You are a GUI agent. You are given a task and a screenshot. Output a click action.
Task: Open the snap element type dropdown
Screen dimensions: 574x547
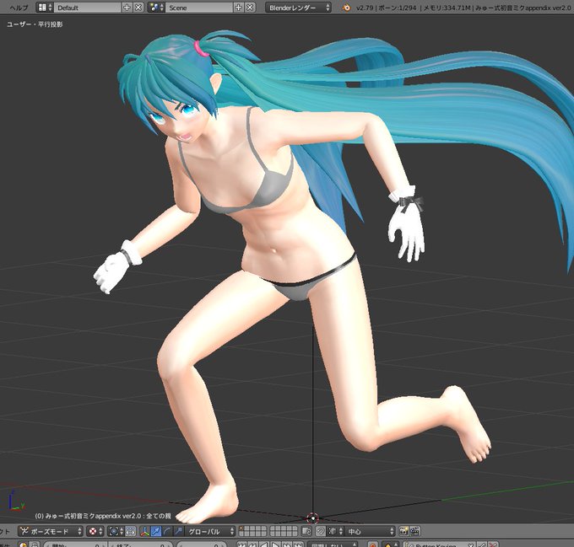point(335,531)
